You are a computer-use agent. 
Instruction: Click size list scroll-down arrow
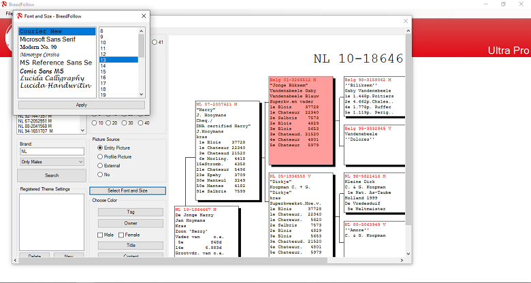coord(141,93)
